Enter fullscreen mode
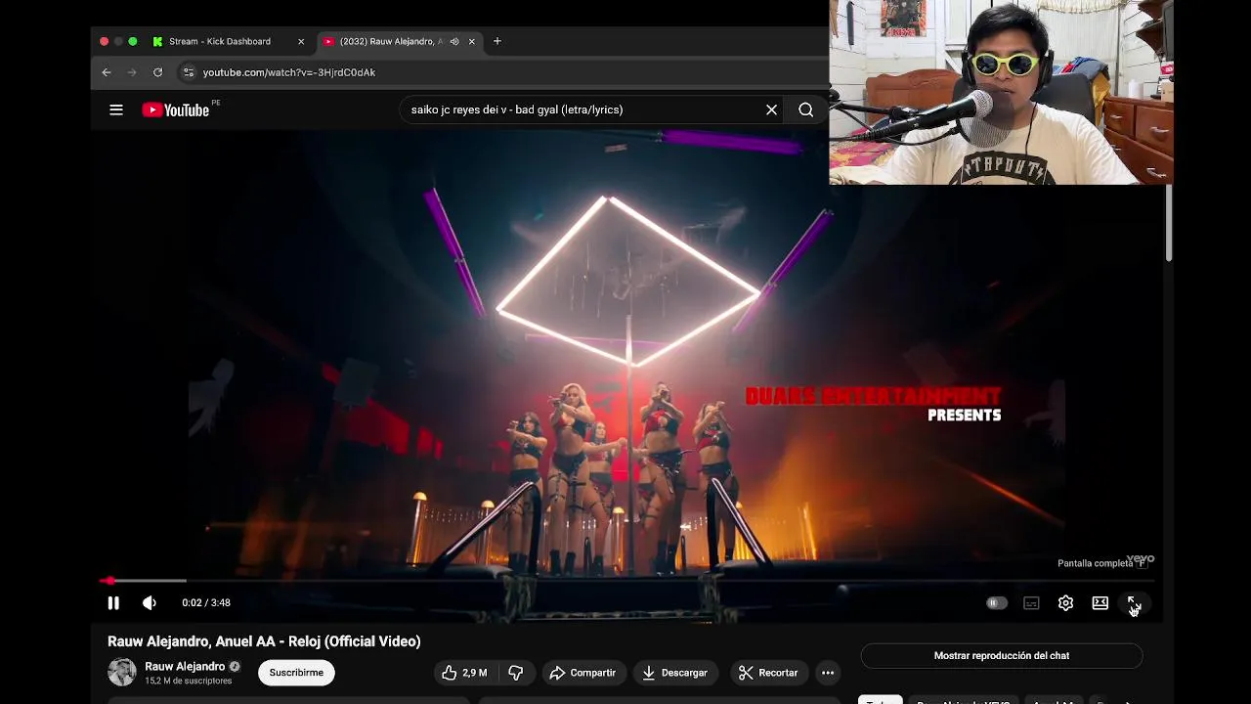This screenshot has height=704, width=1251. click(x=1134, y=603)
